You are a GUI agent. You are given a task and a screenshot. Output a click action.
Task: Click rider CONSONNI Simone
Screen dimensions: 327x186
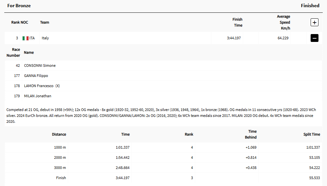pos(40,65)
